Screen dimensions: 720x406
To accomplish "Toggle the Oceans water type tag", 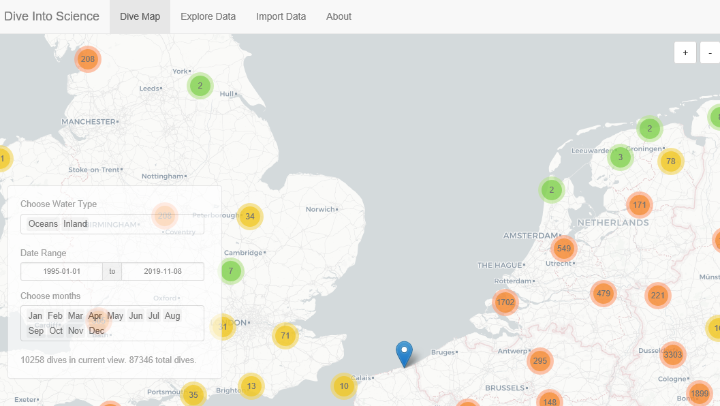I will point(43,224).
